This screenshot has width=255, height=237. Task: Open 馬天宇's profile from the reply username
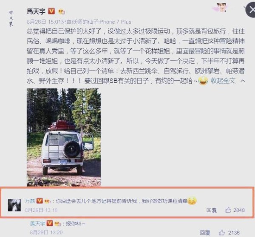coord(37,223)
